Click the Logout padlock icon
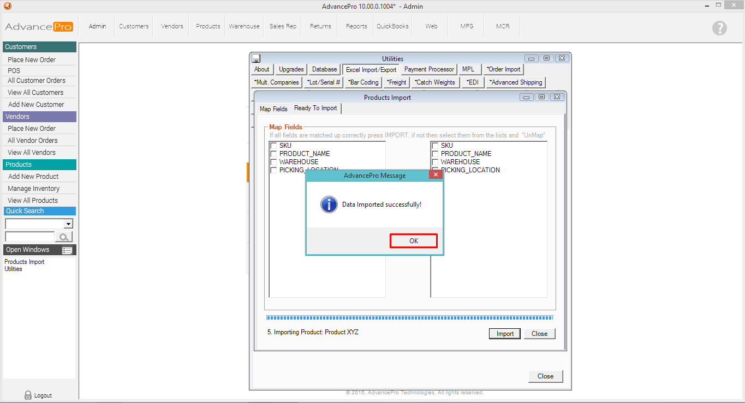This screenshot has height=403, width=745. click(28, 395)
